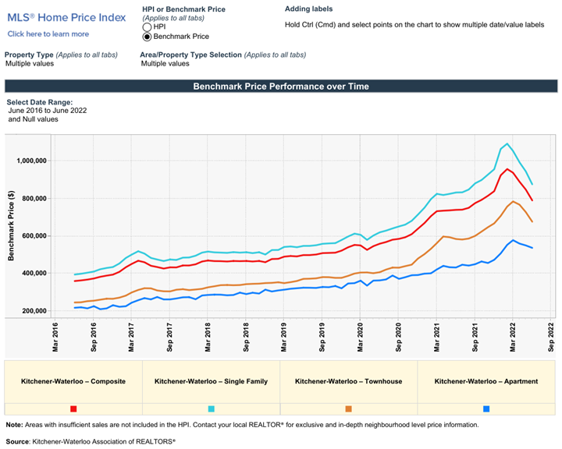The image size is (562, 449).
Task: Click the Benchmark Price Performance over Time header
Action: coord(281,87)
